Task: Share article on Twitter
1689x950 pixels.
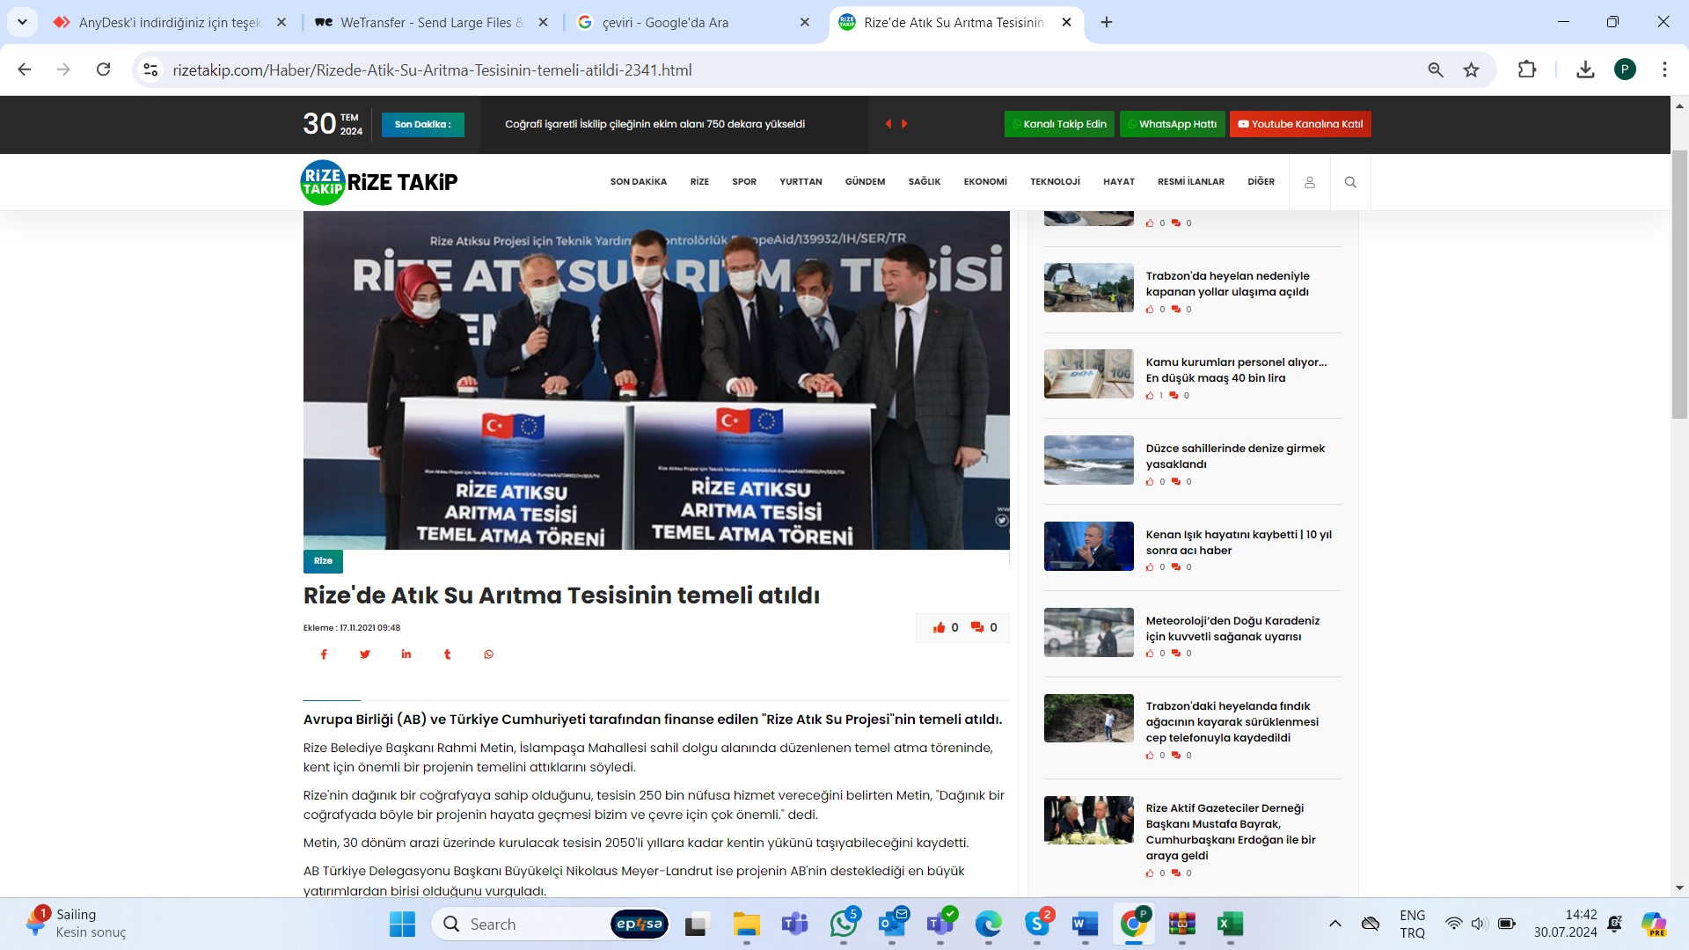Action: coord(365,654)
